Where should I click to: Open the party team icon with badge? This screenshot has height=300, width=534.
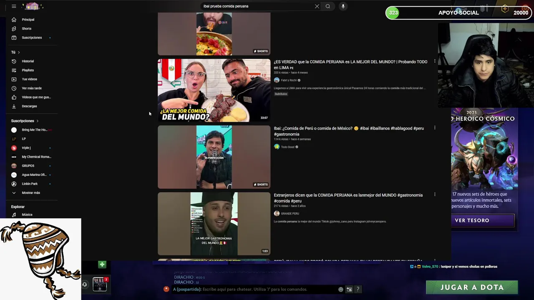point(100,284)
